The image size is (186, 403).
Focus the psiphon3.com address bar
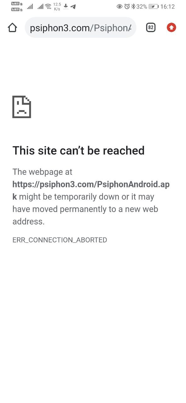point(81,28)
